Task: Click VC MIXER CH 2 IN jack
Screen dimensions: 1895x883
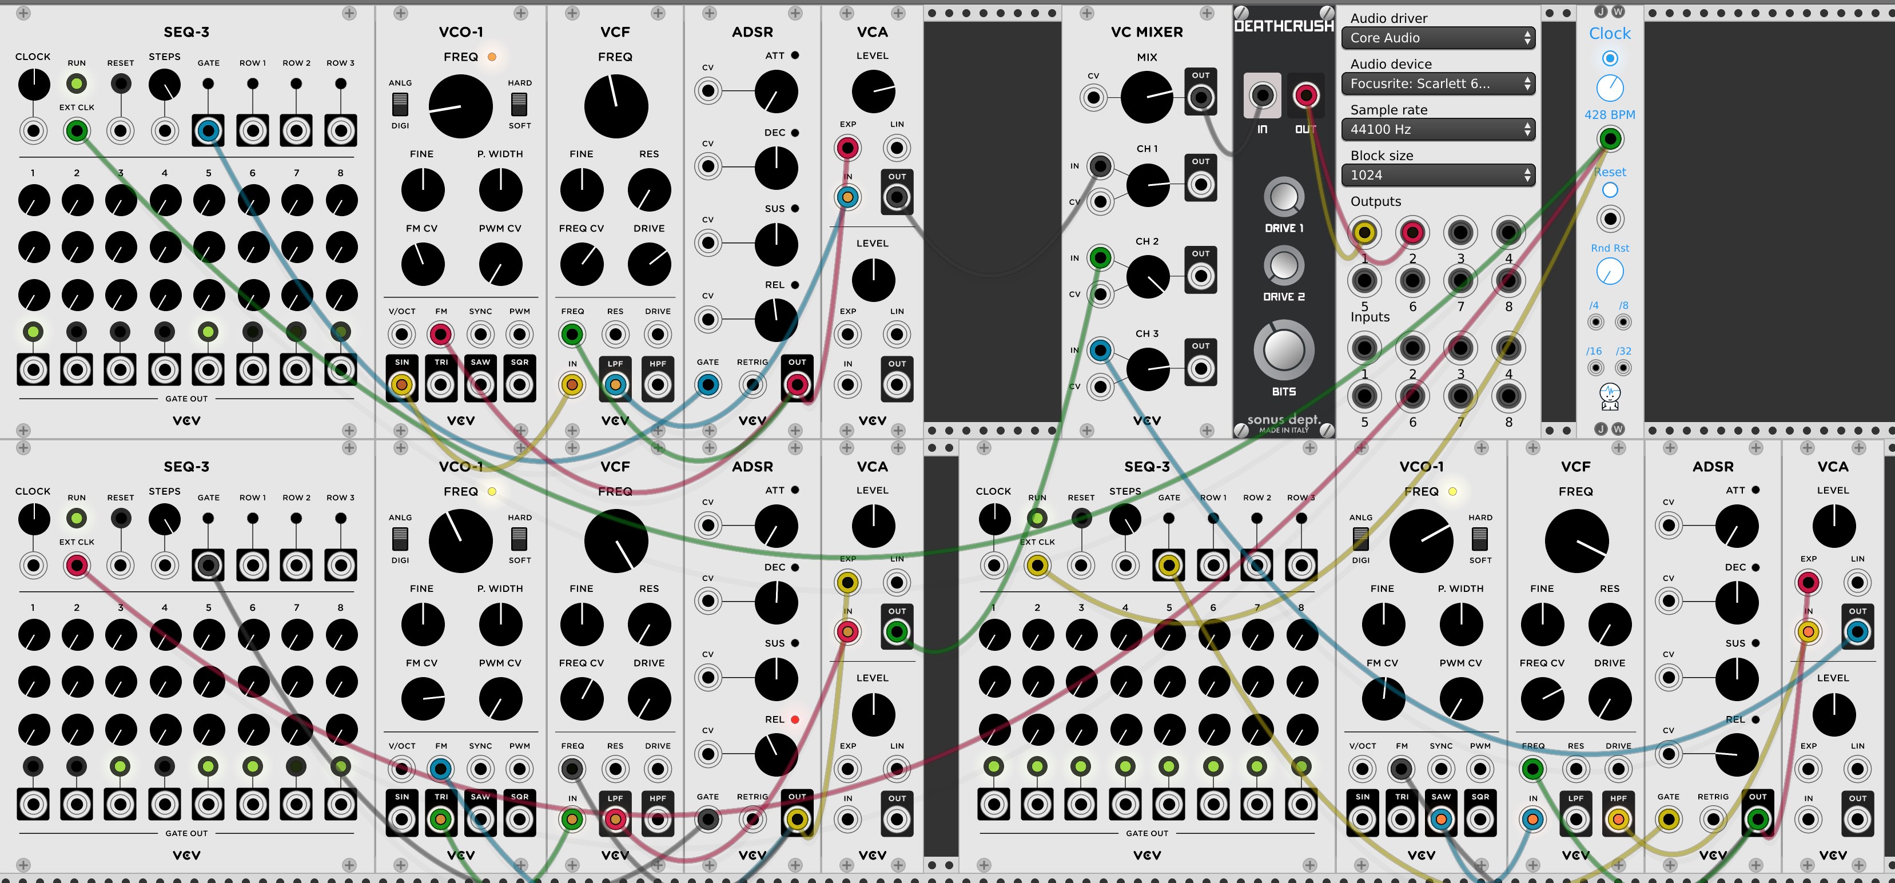Action: click(1100, 257)
